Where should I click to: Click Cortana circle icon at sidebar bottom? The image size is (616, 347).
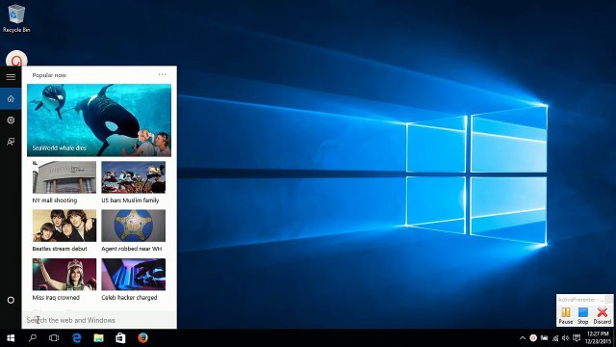coord(11,300)
